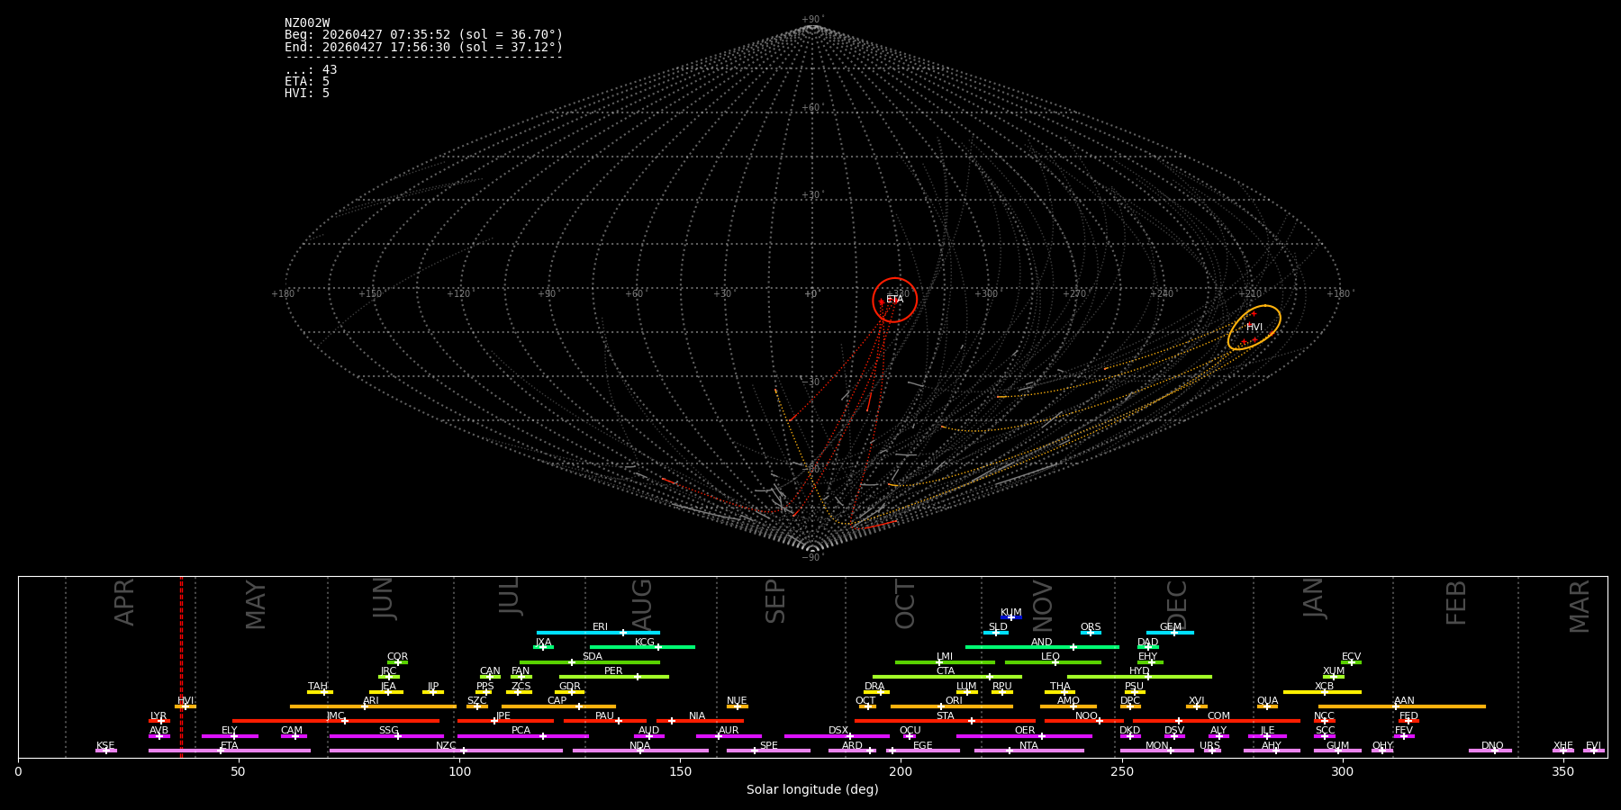Click the 'ETA: 5' header count line

tap(307, 82)
